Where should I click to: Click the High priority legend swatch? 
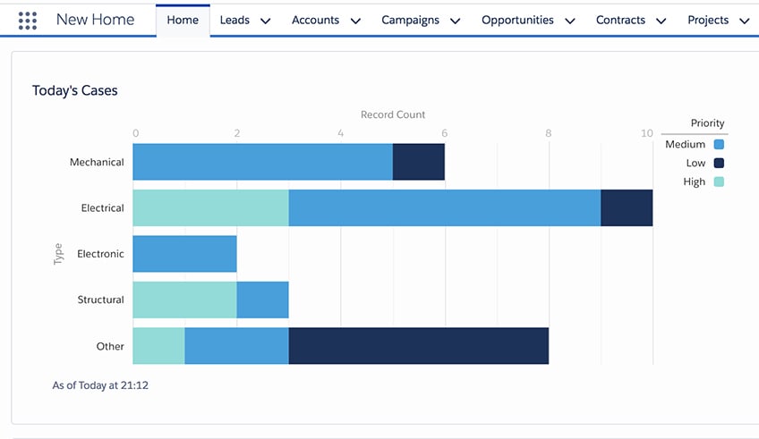pos(718,182)
